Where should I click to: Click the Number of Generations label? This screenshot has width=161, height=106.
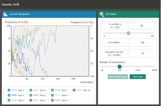[x=112, y=62]
